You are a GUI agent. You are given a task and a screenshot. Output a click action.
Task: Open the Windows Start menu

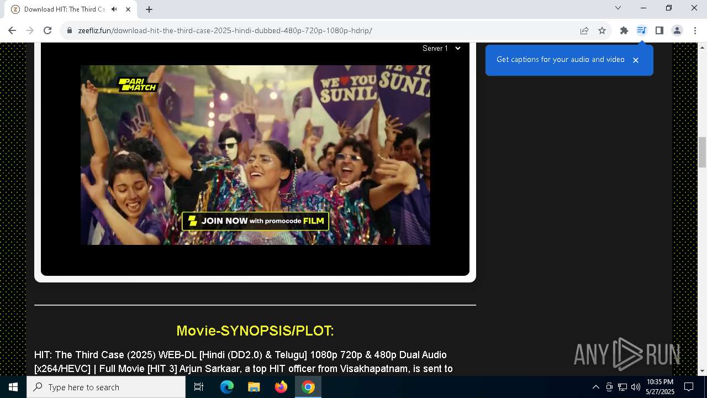[13, 387]
